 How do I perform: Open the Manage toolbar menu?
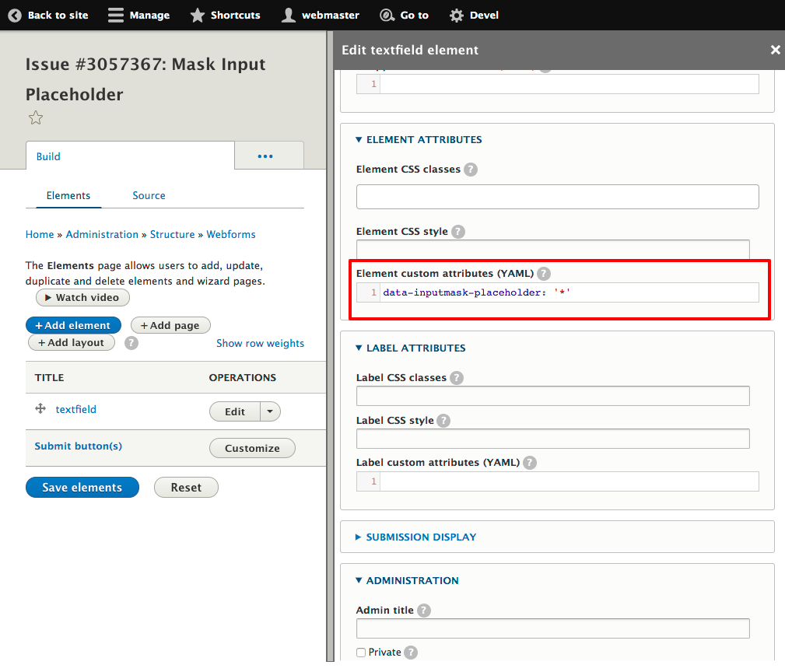coord(139,15)
